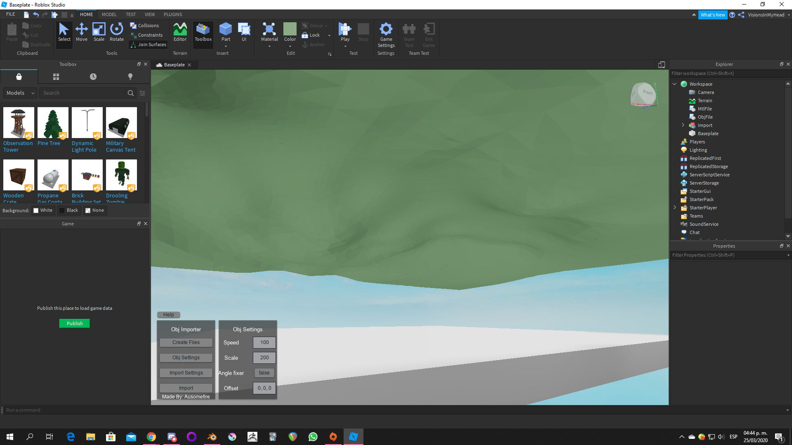The width and height of the screenshot is (792, 445).
Task: Select the Rotate tool
Action: (116, 33)
